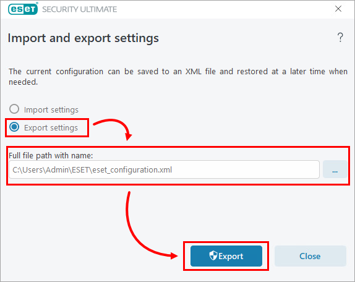The height and width of the screenshot is (282, 355).
Task: Click the 'Import settings' label text
Action: (51, 109)
